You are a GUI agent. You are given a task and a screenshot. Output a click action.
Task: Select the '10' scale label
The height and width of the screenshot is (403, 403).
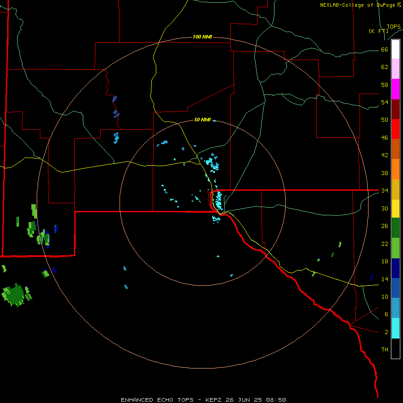385,296
